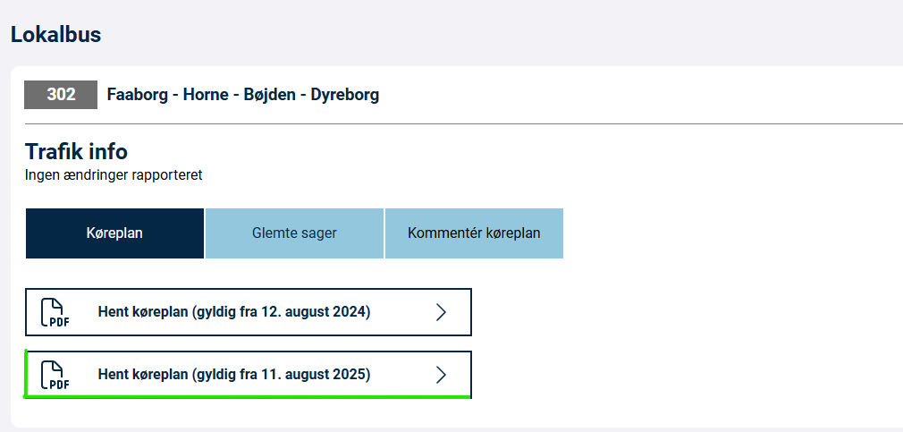
Task: Click the Ingen ændringer rapporteret status text
Action: click(114, 175)
